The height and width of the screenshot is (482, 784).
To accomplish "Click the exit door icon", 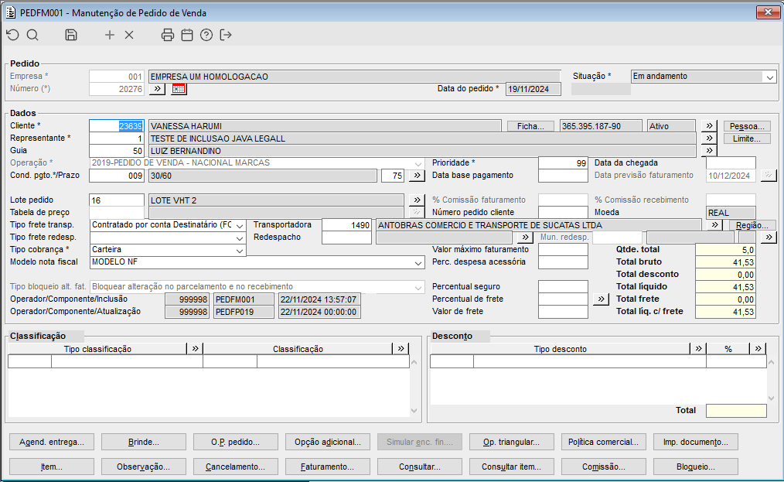I will click(226, 35).
